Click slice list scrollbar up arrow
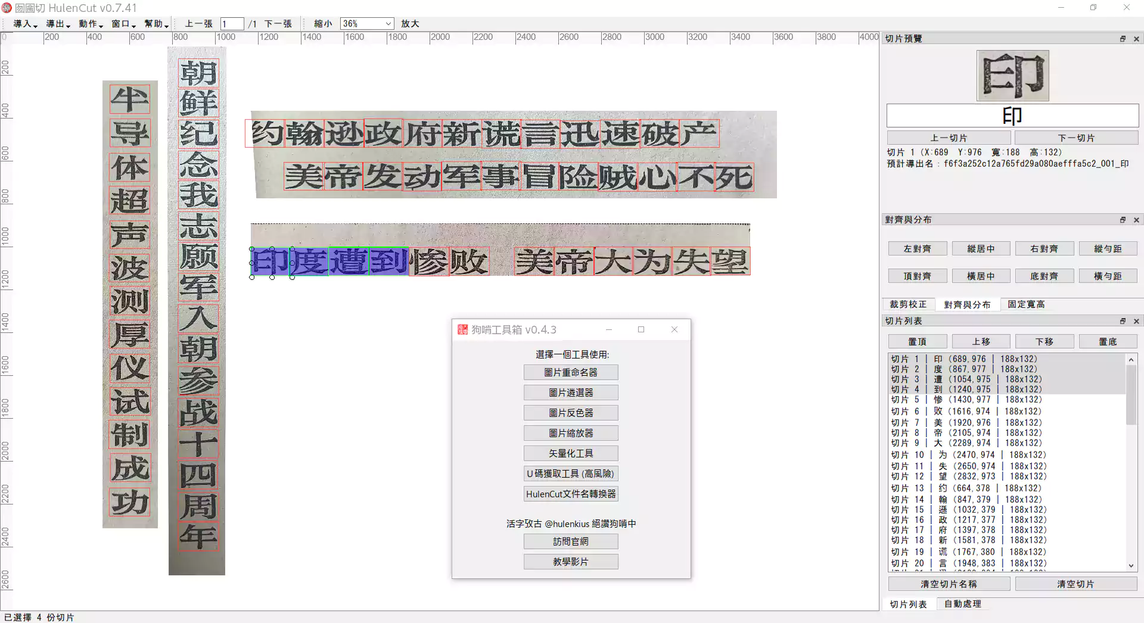 (1131, 359)
